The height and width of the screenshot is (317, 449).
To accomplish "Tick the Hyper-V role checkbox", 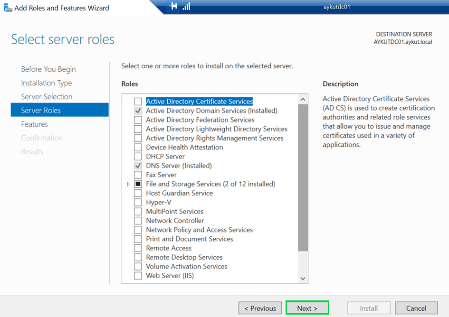I will coord(138,203).
